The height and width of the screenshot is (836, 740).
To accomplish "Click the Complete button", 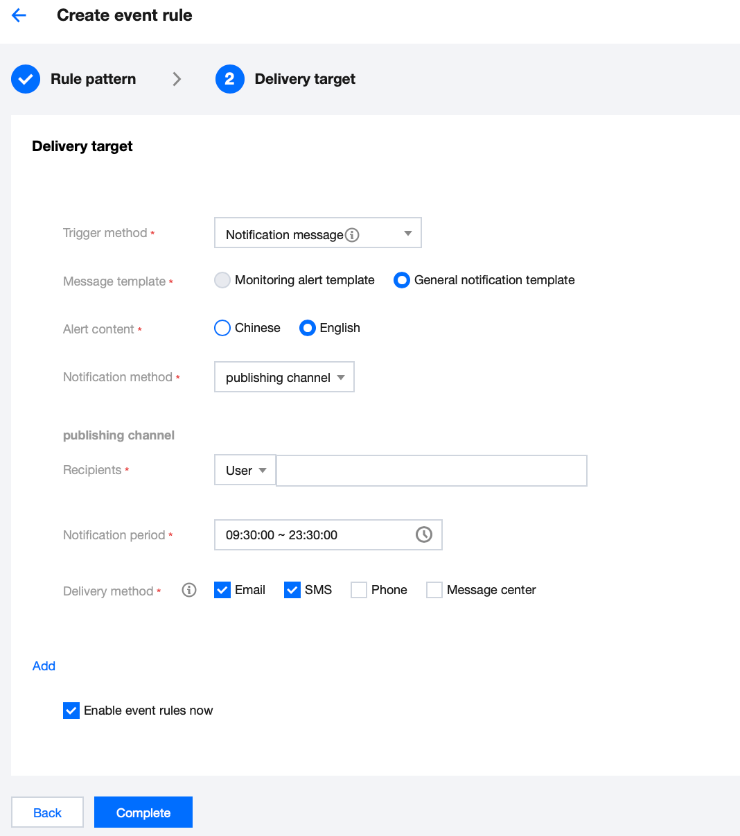I will pos(143,812).
